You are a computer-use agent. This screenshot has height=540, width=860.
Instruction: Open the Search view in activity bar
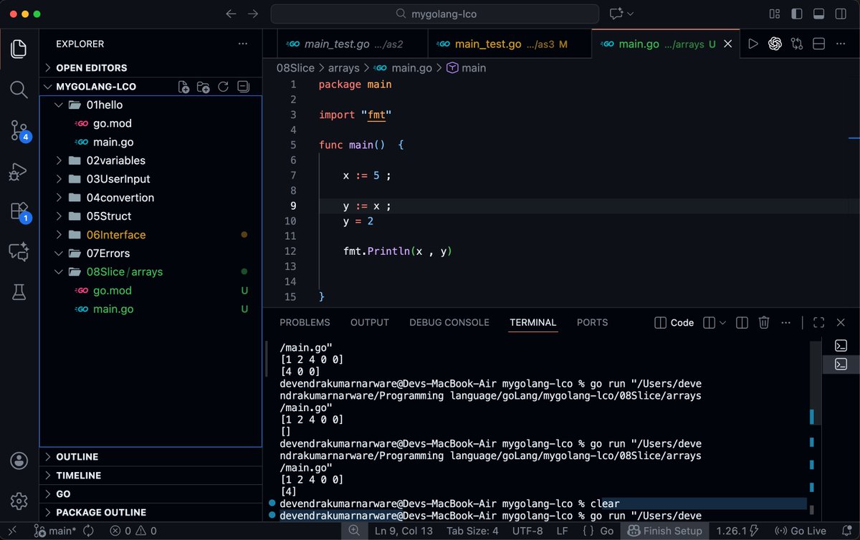(x=19, y=90)
